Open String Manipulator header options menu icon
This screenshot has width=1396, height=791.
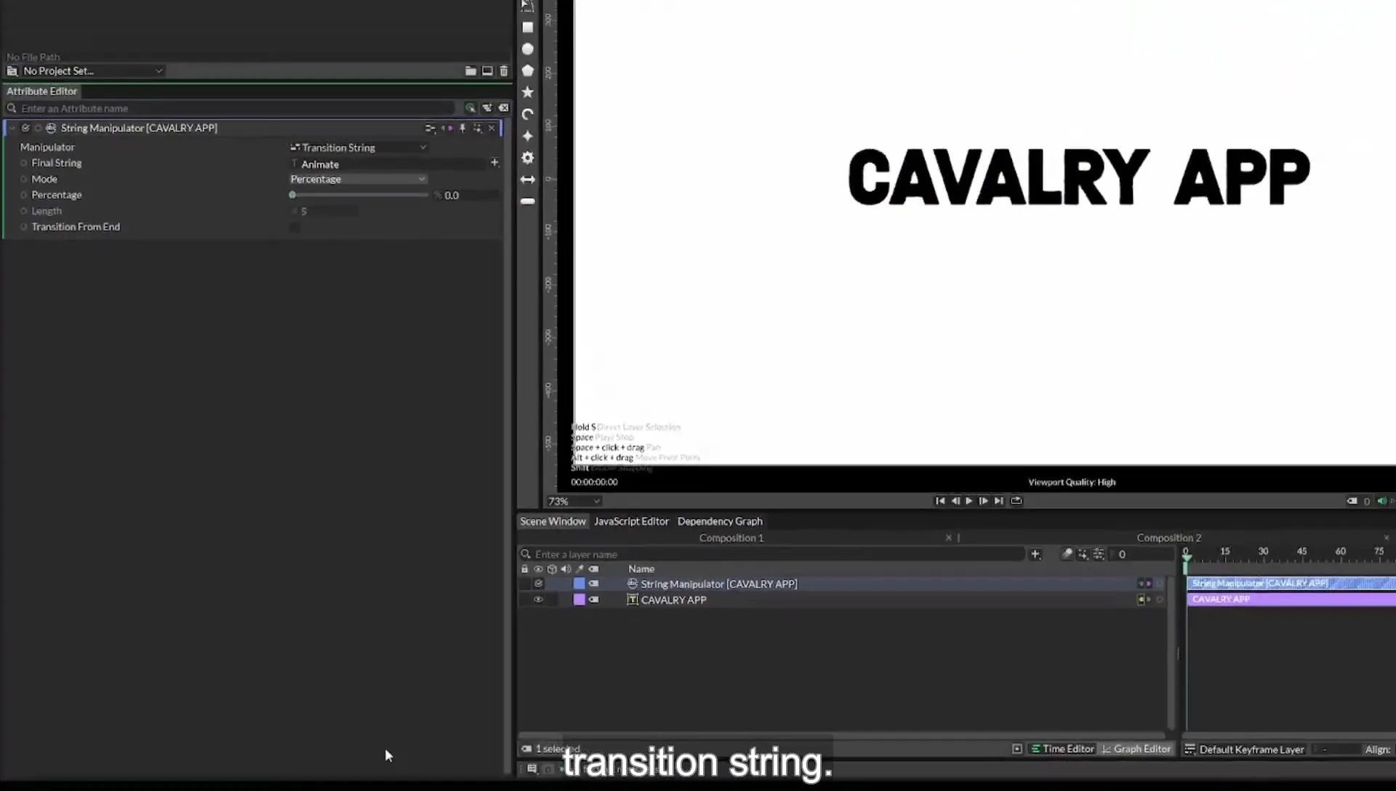430,128
